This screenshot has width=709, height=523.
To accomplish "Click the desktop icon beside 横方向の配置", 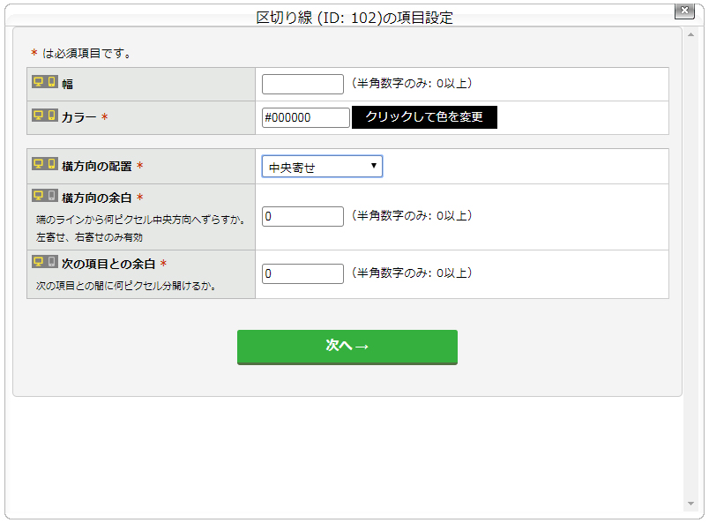I will (x=39, y=164).
